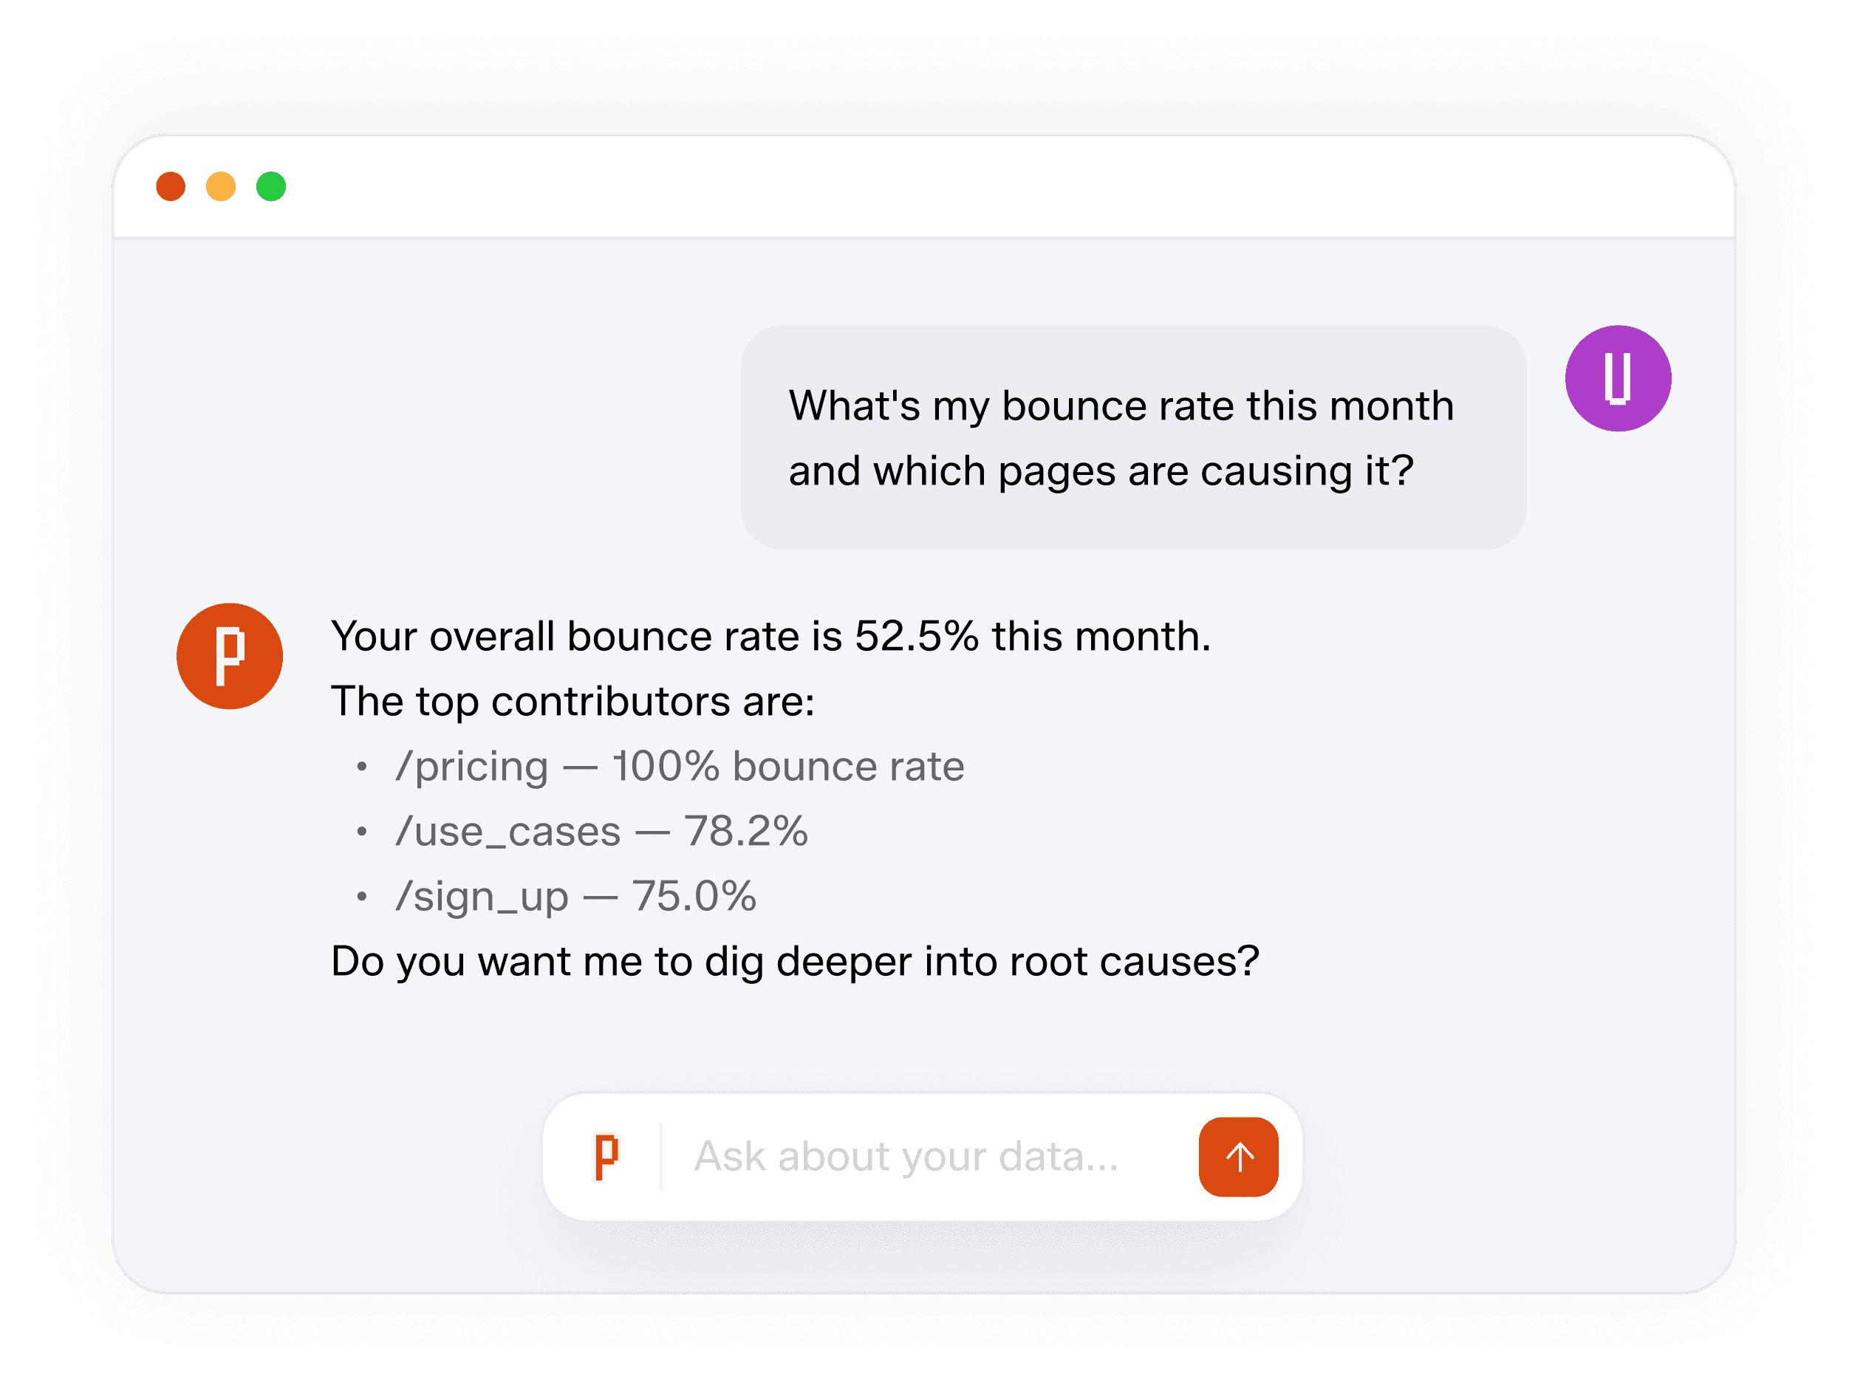Click the 52.5% bounce rate figure
1849x1385 pixels.
tap(915, 635)
